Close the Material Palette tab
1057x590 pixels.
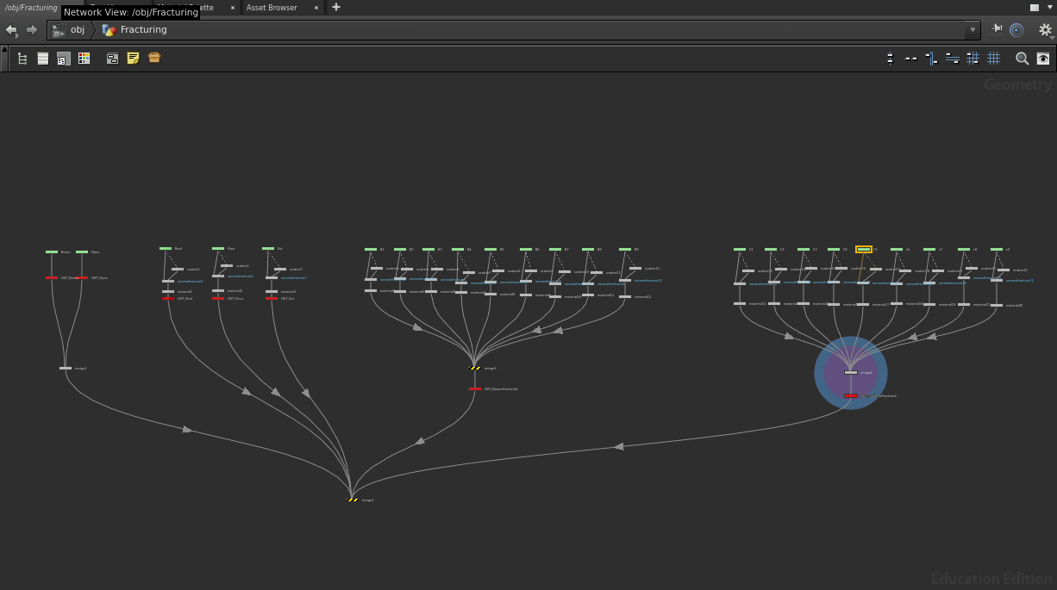232,8
